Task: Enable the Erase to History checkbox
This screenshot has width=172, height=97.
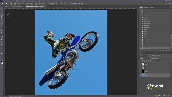Action: pyautogui.click(x=70, y=4)
